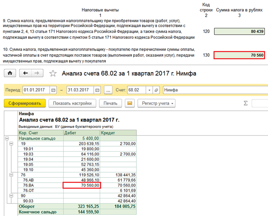Select line code 120 in declaration

(206, 31)
